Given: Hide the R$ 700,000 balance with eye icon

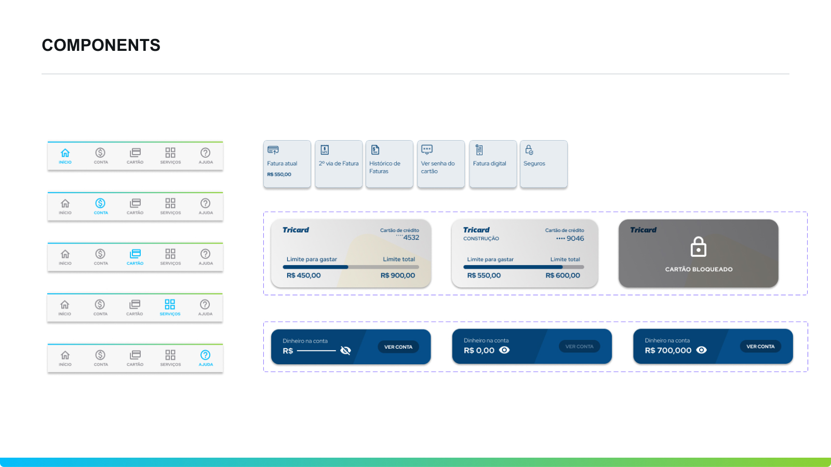Looking at the screenshot, I should pos(702,350).
